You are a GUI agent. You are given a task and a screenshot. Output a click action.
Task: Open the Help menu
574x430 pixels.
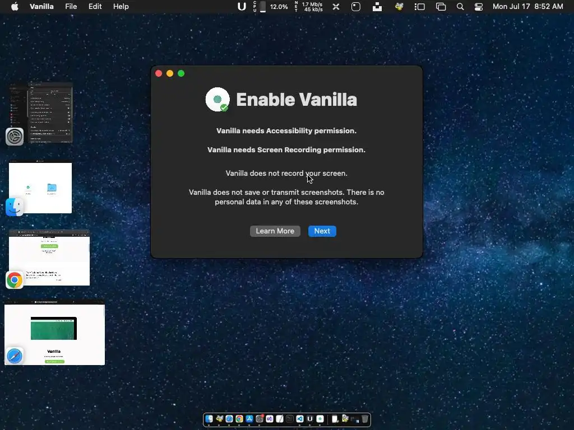pos(121,7)
